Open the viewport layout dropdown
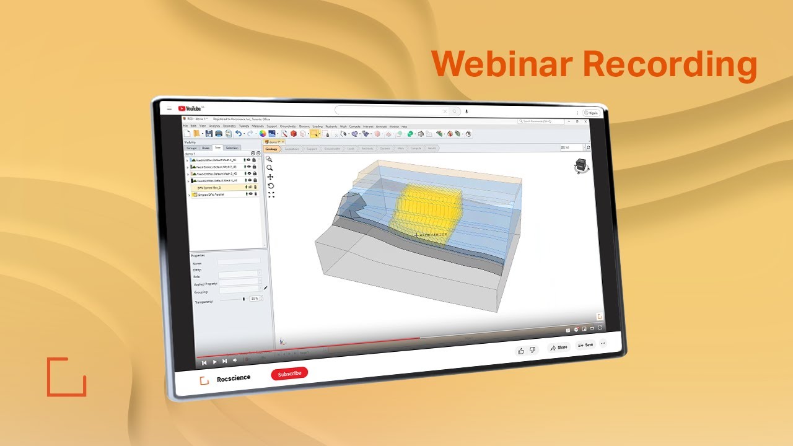This screenshot has width=793, height=446. tap(572, 147)
